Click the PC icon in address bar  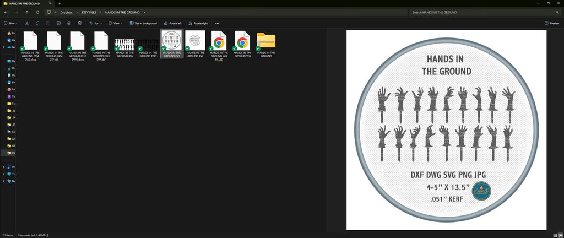[x=49, y=12]
